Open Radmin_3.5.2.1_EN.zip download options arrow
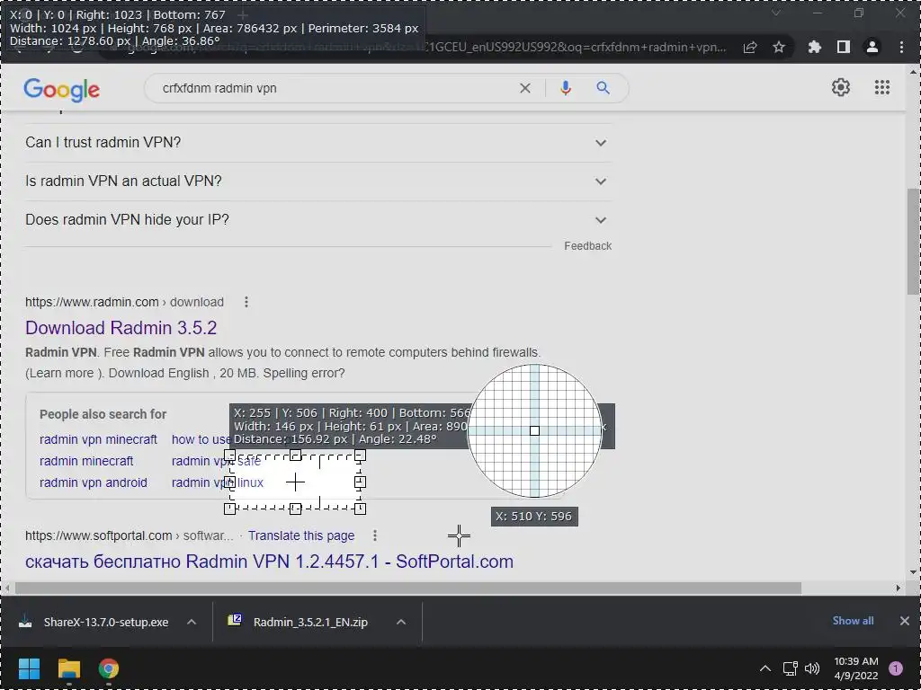This screenshot has width=921, height=690. tap(401, 622)
